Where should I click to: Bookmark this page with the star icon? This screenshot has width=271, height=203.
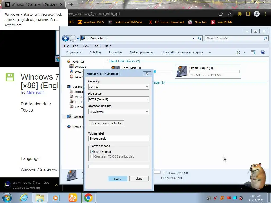click(x=229, y=14)
